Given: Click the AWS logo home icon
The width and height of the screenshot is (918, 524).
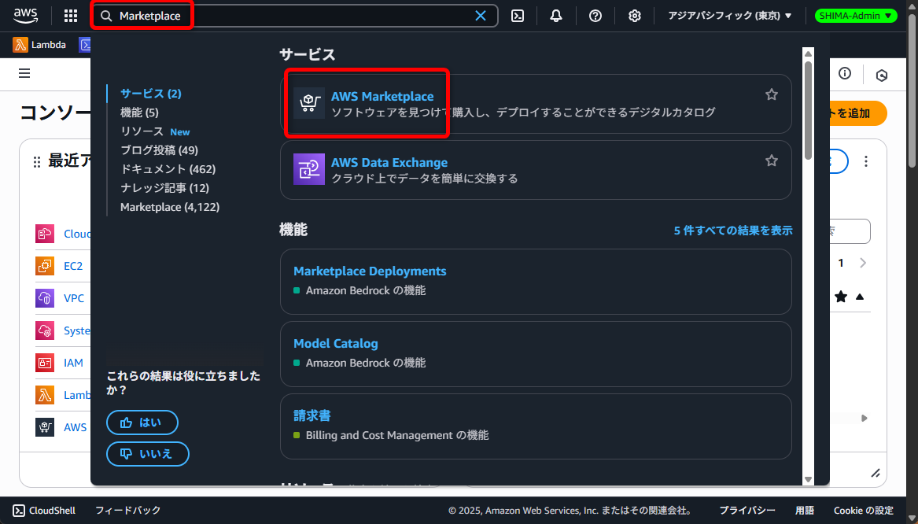Looking at the screenshot, I should pyautogui.click(x=26, y=16).
